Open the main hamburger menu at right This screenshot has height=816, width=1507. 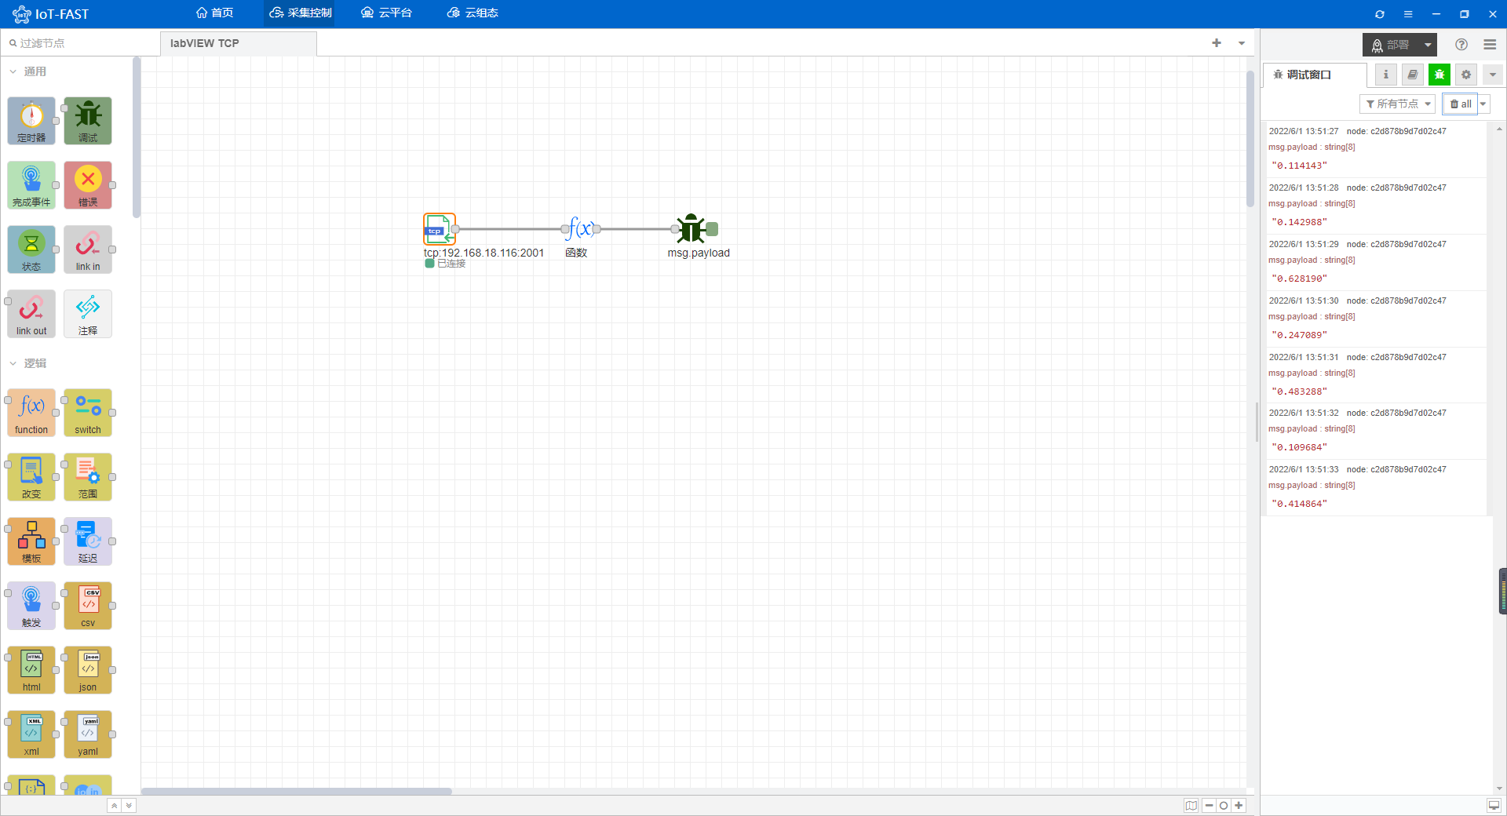(x=1490, y=45)
